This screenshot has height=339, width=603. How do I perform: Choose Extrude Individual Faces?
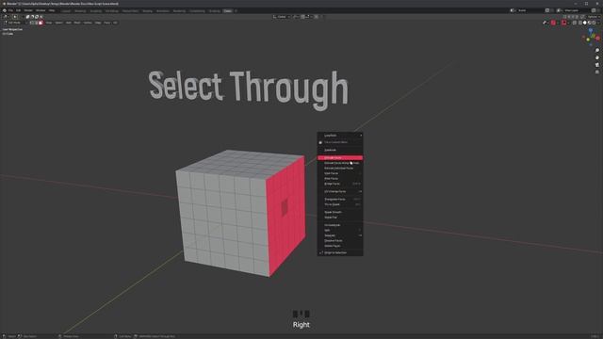coord(340,168)
